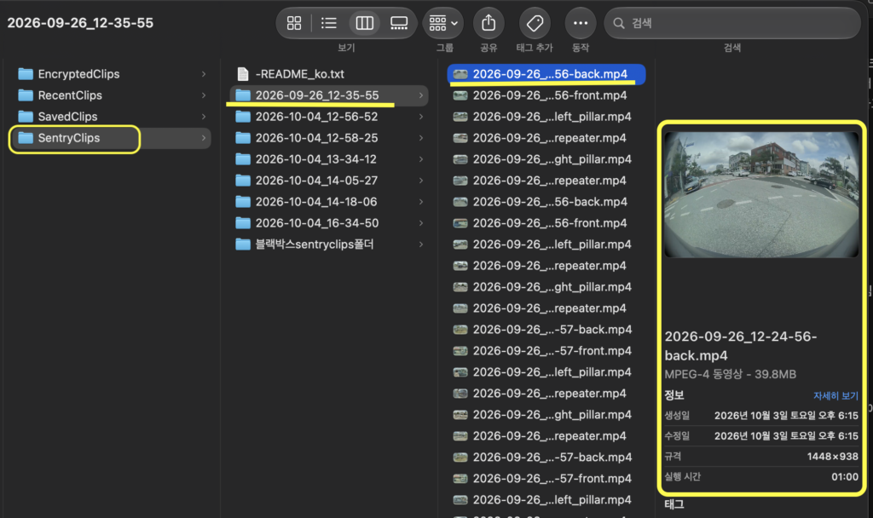Click the 수정일 date value

786,435
